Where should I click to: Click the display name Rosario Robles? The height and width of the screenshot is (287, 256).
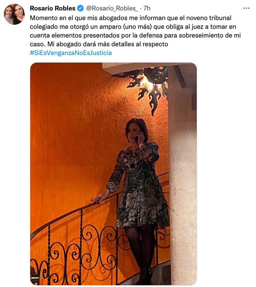coord(52,8)
